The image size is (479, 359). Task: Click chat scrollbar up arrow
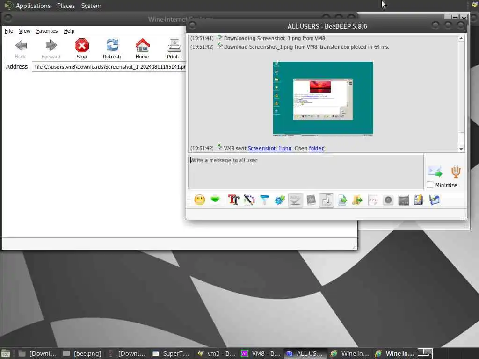pyautogui.click(x=461, y=38)
